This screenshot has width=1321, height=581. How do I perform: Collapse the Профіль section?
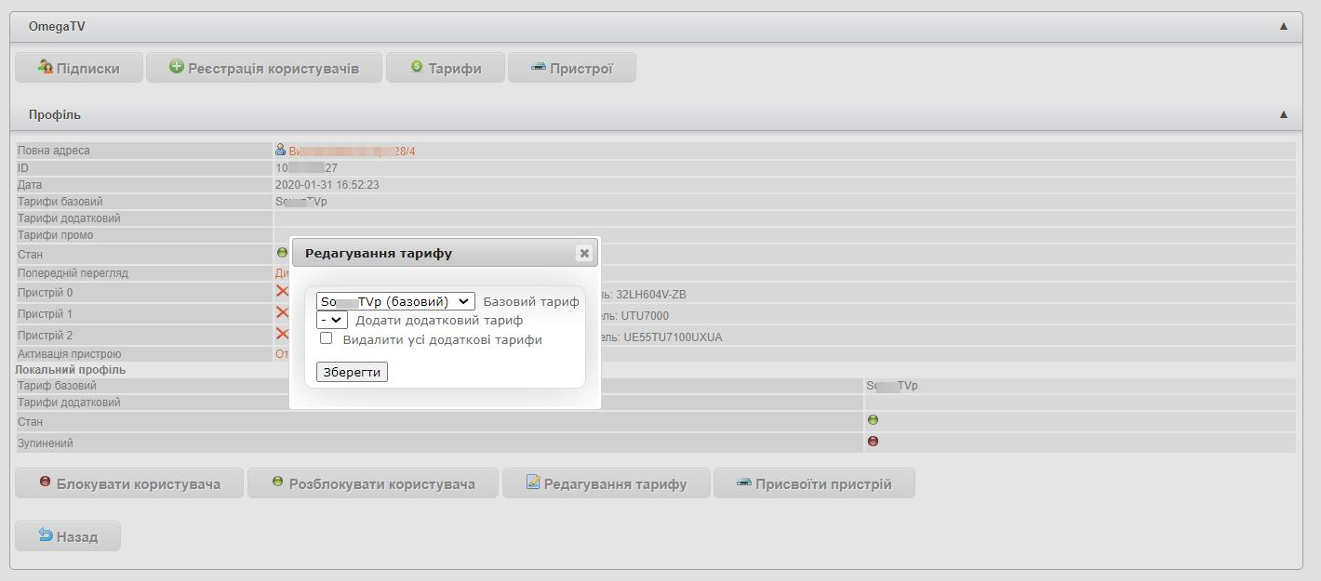click(1284, 114)
